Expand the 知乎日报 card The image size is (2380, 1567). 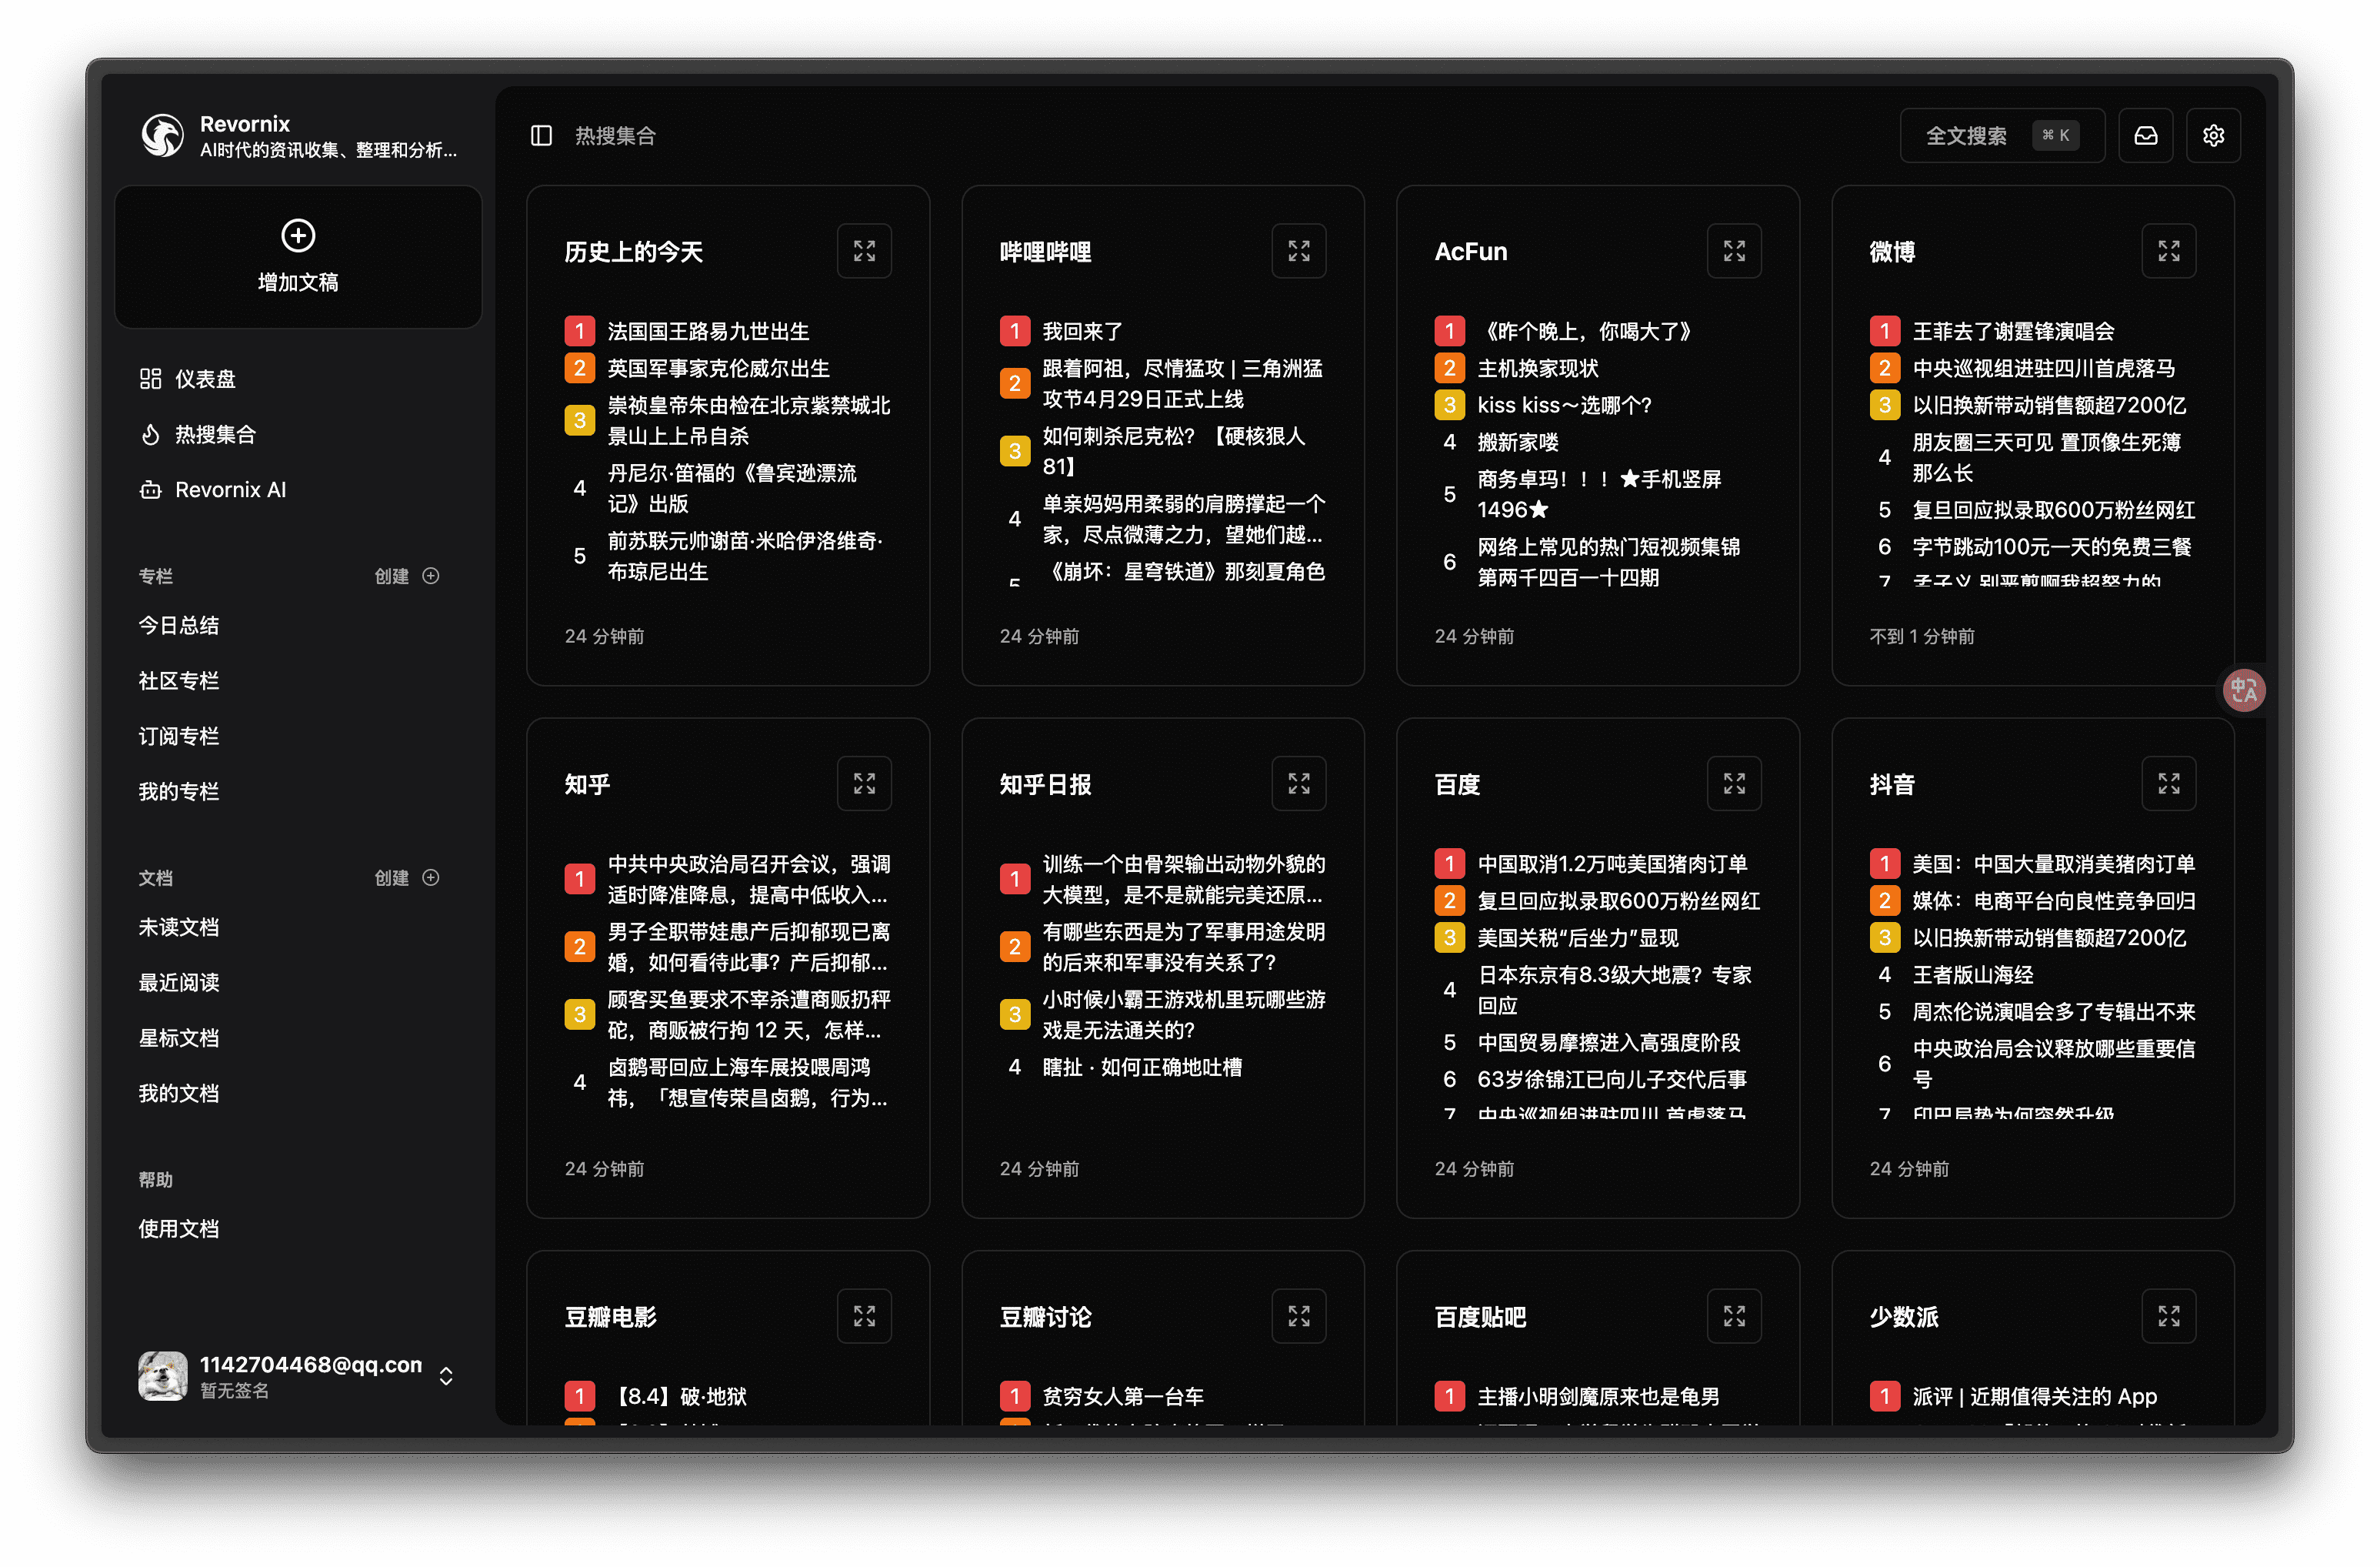click(1298, 783)
